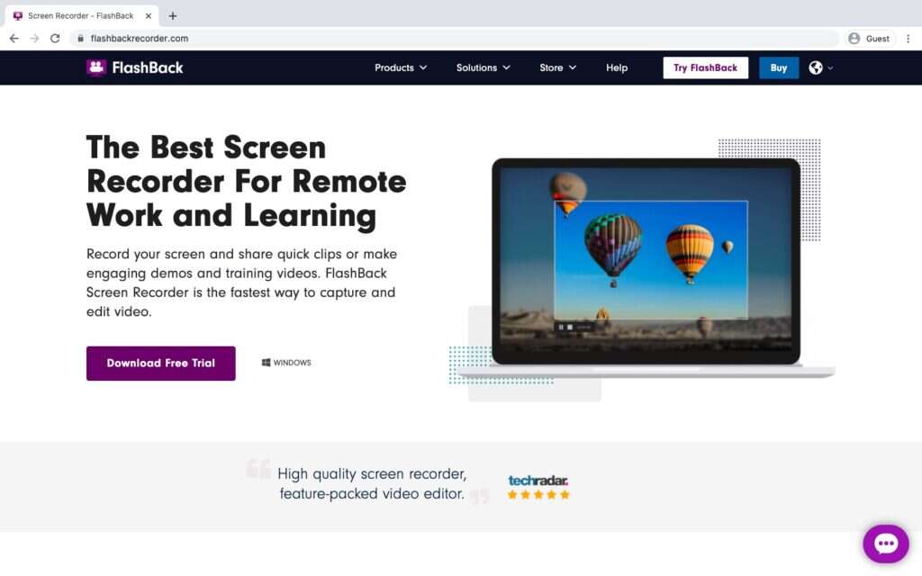Viewport: 922px width, 576px height.
Task: Select the Screen Recorder - FlashBack tab
Action: pos(82,16)
